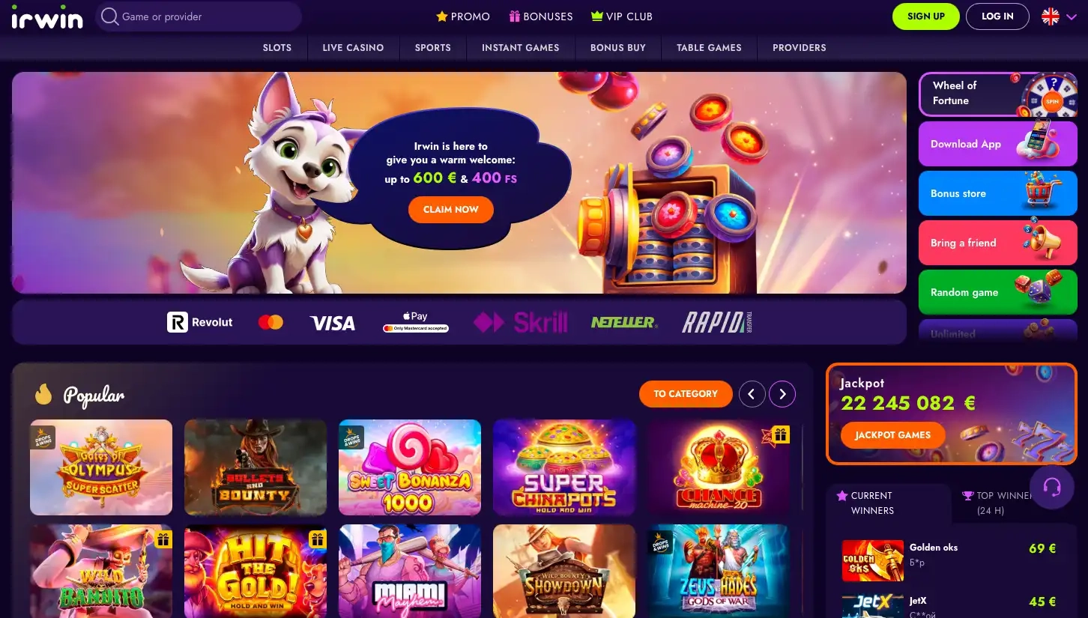Viewport: 1088px width, 618px height.
Task: Click the irwin logo
Action: click(x=47, y=16)
